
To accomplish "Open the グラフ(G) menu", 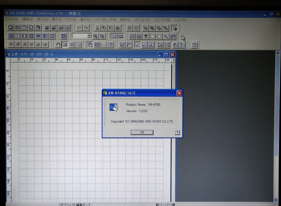I will point(71,19).
